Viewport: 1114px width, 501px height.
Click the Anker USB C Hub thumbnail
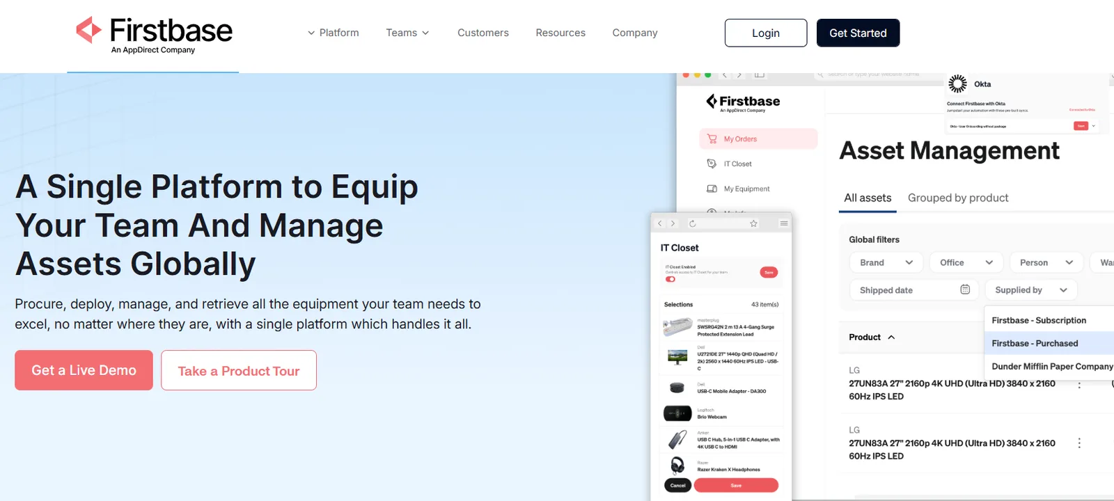coord(677,440)
